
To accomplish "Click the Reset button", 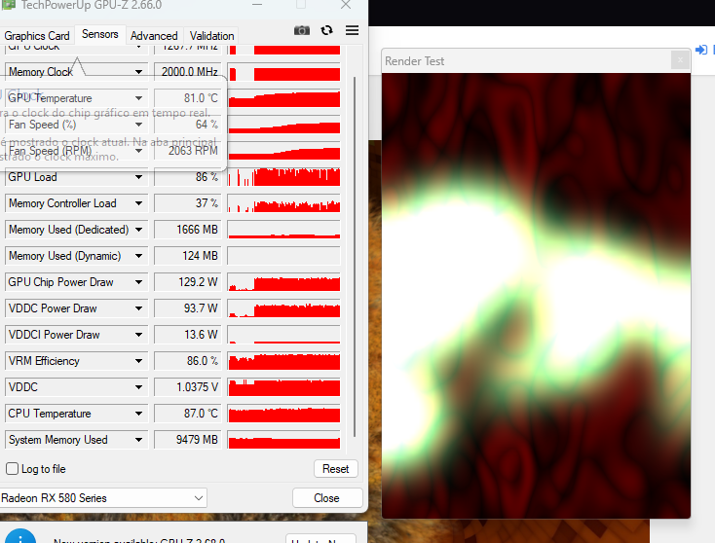I will 336,469.
